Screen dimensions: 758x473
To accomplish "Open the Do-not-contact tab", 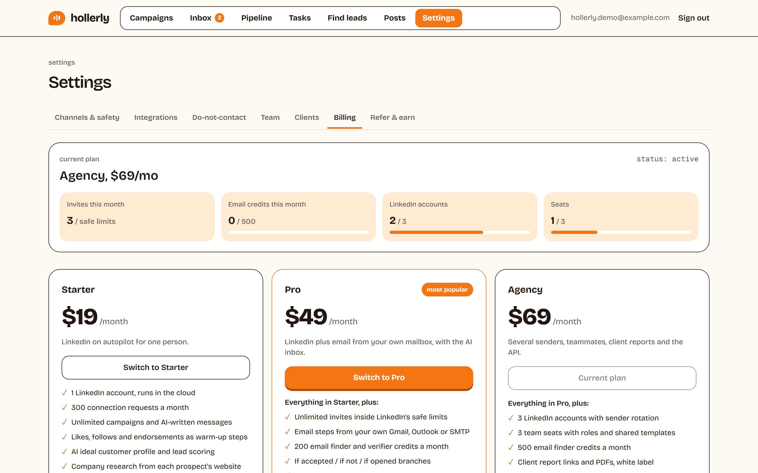I will pos(219,117).
